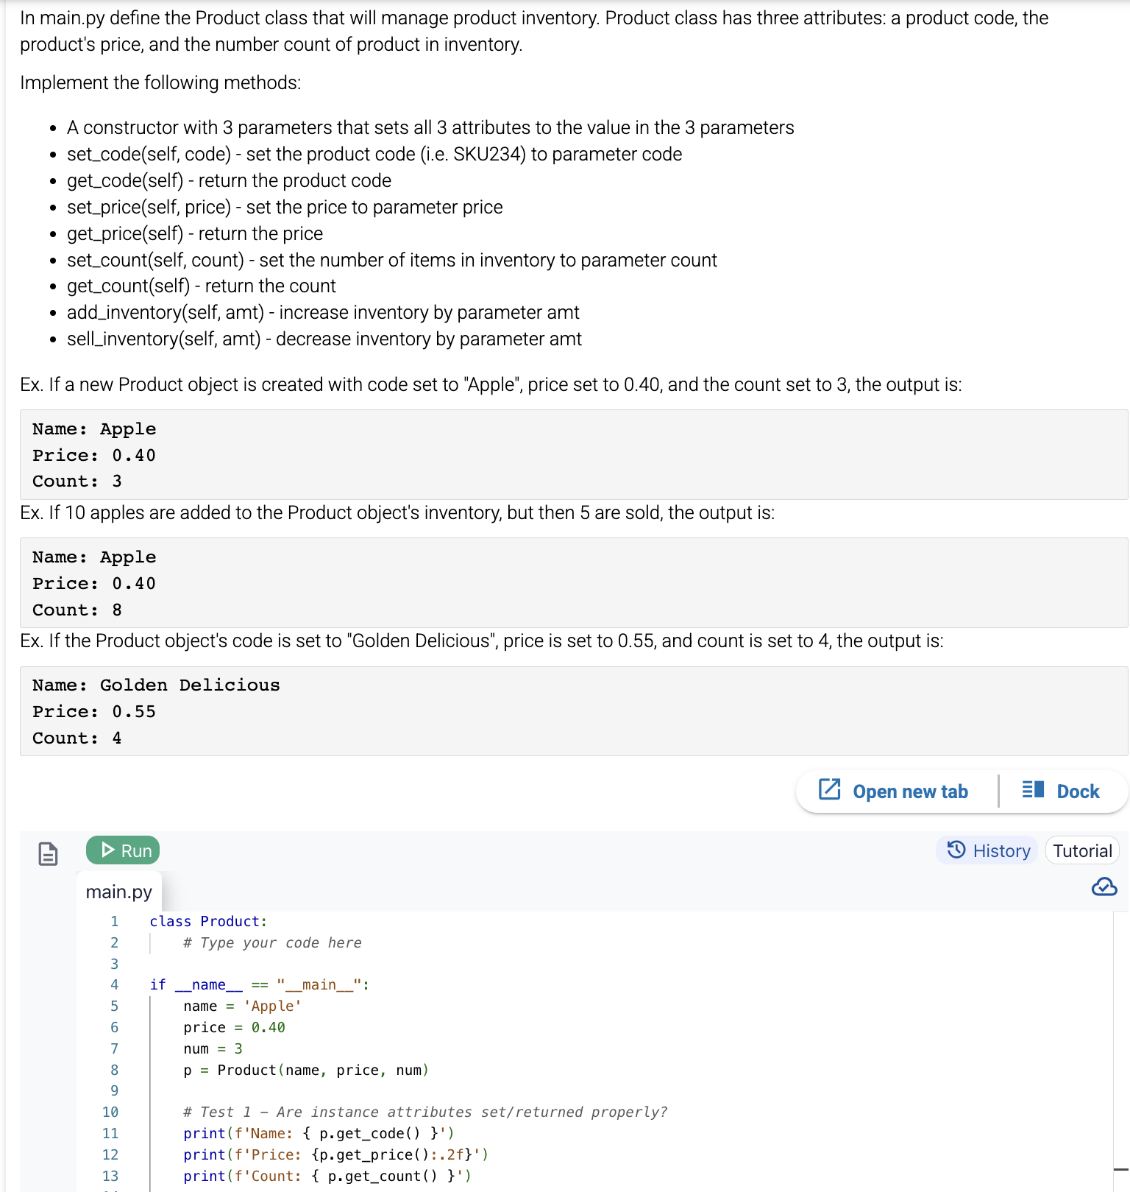Click 'Name: Golden Delicious' output line
This screenshot has height=1192, width=1130.
coord(156,685)
